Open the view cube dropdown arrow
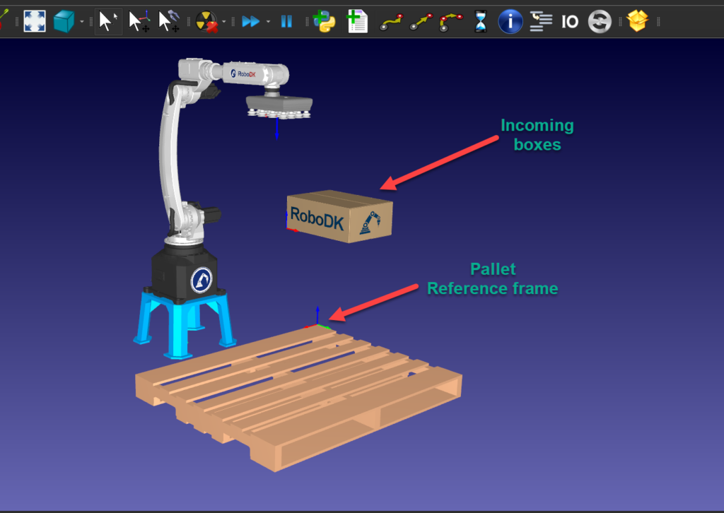 point(81,21)
